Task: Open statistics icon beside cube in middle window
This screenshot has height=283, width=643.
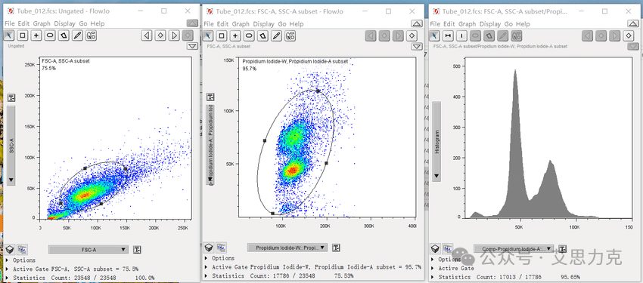Action: [x=222, y=247]
